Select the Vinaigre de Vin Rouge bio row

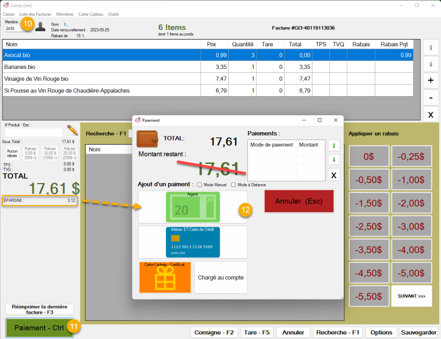[208, 79]
